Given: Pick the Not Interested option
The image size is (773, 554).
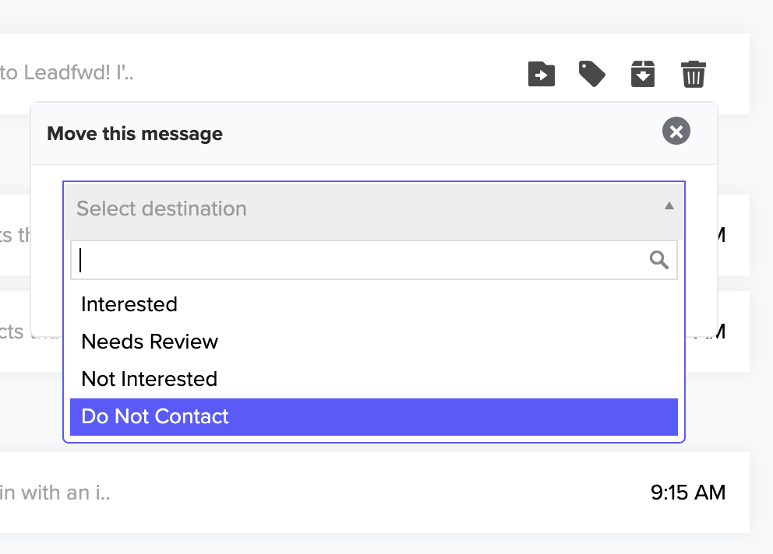Looking at the screenshot, I should pyautogui.click(x=149, y=379).
